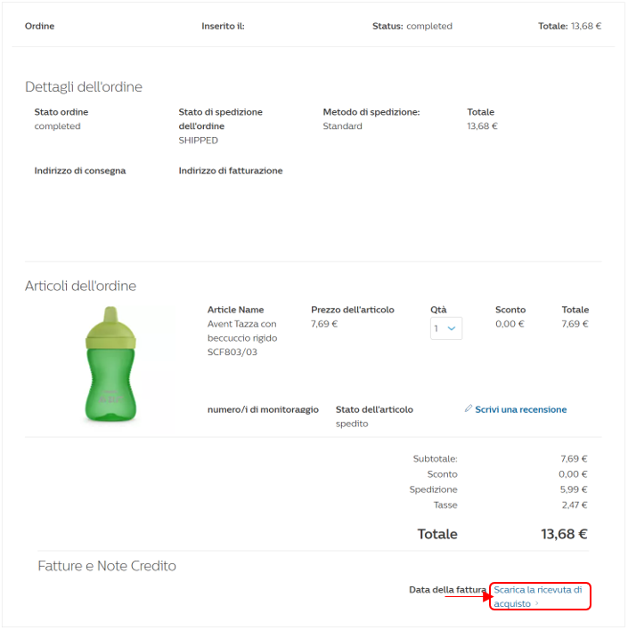Image resolution: width=628 pixels, height=630 pixels.
Task: Click 'Scarica la ricevuta di acquisto' link
Action: coord(537,590)
